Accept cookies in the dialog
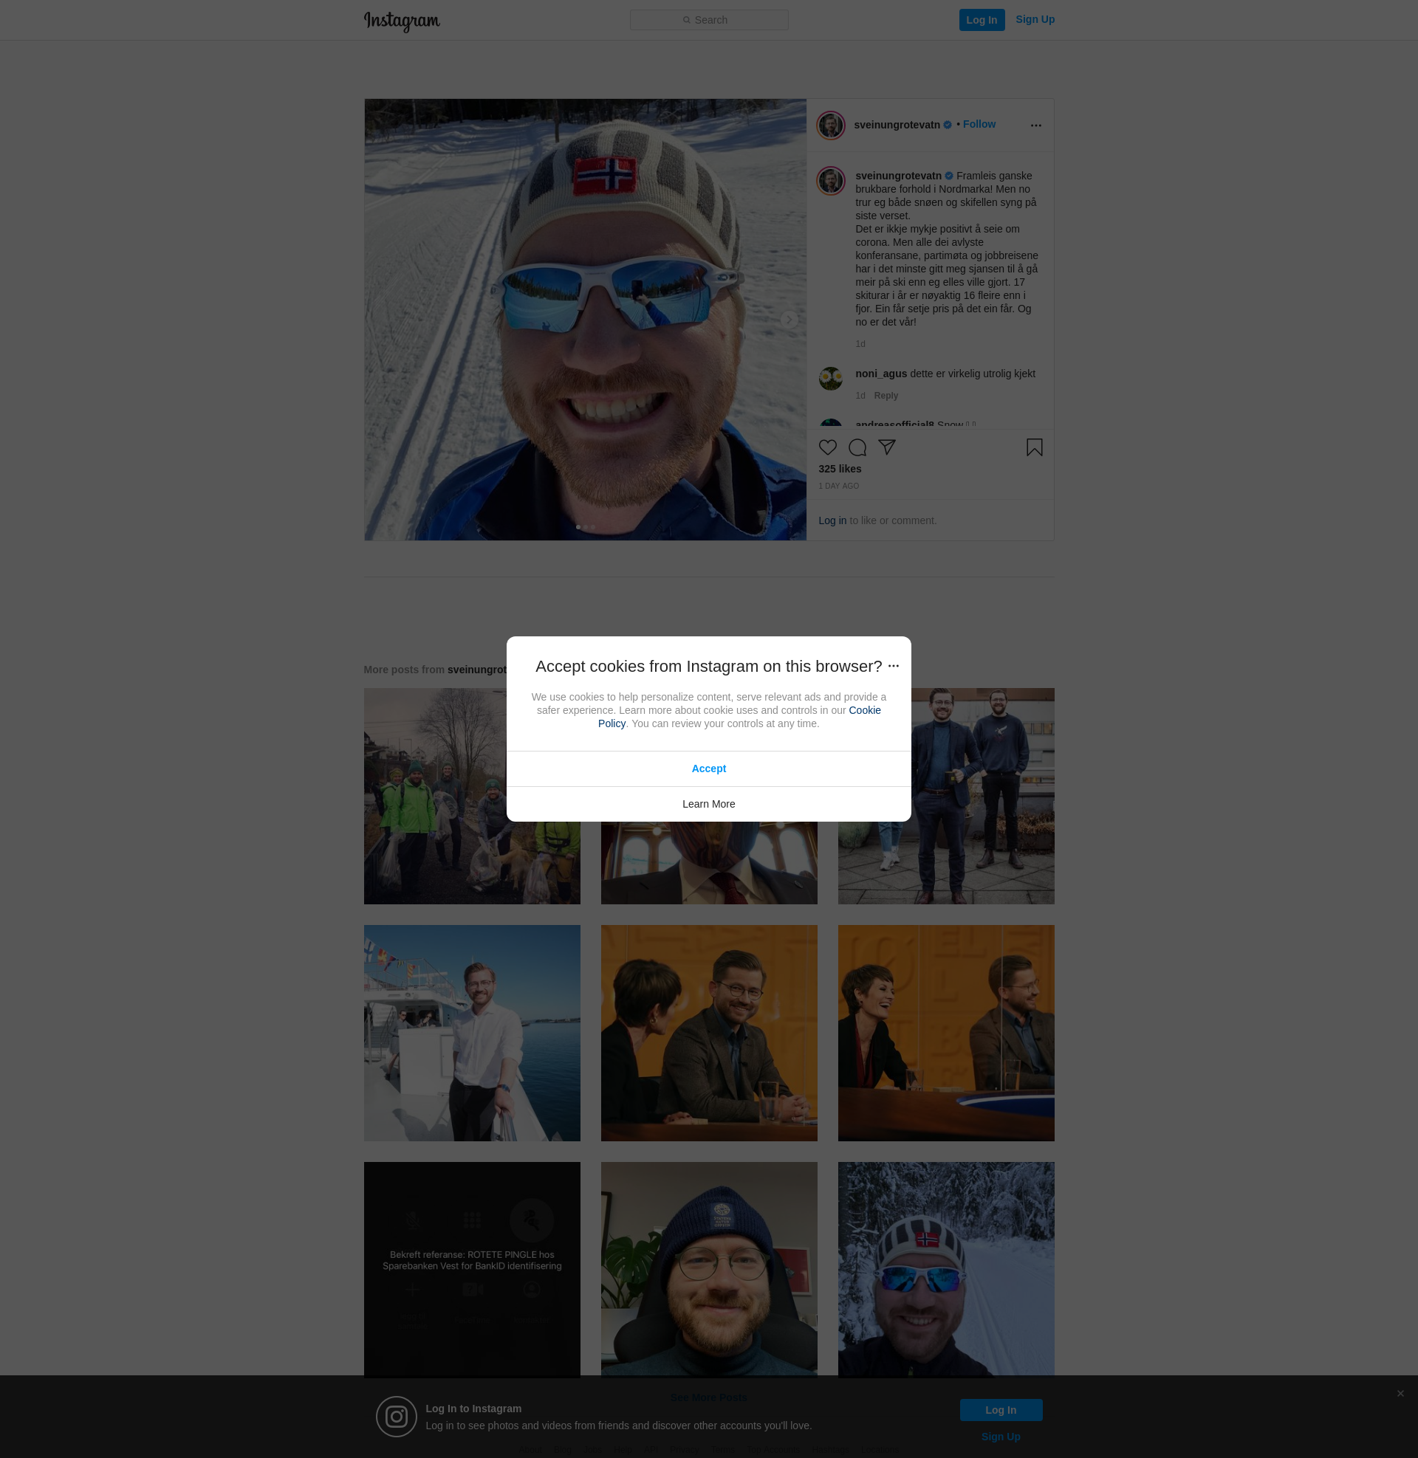 (x=708, y=768)
